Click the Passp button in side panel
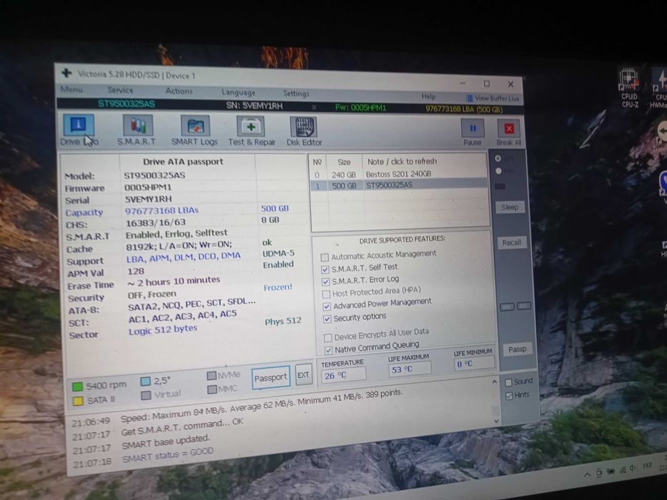667x500 pixels. coord(518,349)
